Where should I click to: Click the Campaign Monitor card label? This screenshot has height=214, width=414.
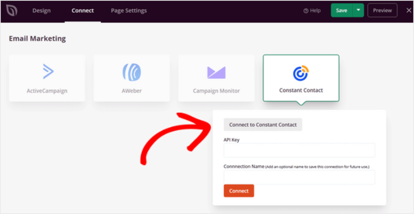[x=216, y=91]
